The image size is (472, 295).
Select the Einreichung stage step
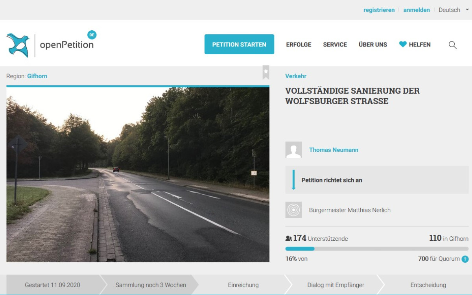pos(243,285)
